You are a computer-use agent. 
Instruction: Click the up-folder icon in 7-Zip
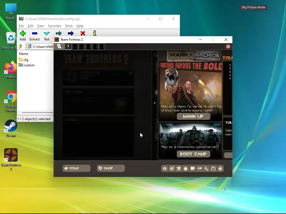pyautogui.click(x=20, y=47)
